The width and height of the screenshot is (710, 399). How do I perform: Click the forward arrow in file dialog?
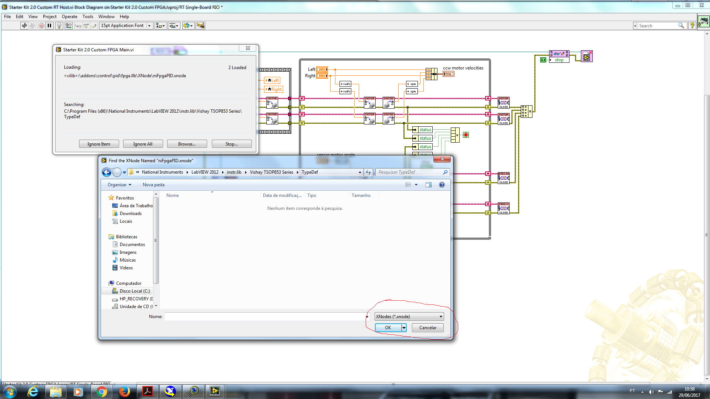(x=117, y=172)
